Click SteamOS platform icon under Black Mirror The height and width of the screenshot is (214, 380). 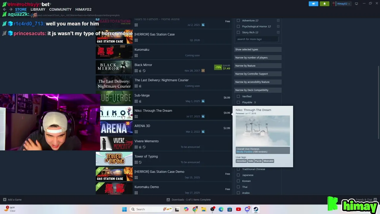pos(144,71)
